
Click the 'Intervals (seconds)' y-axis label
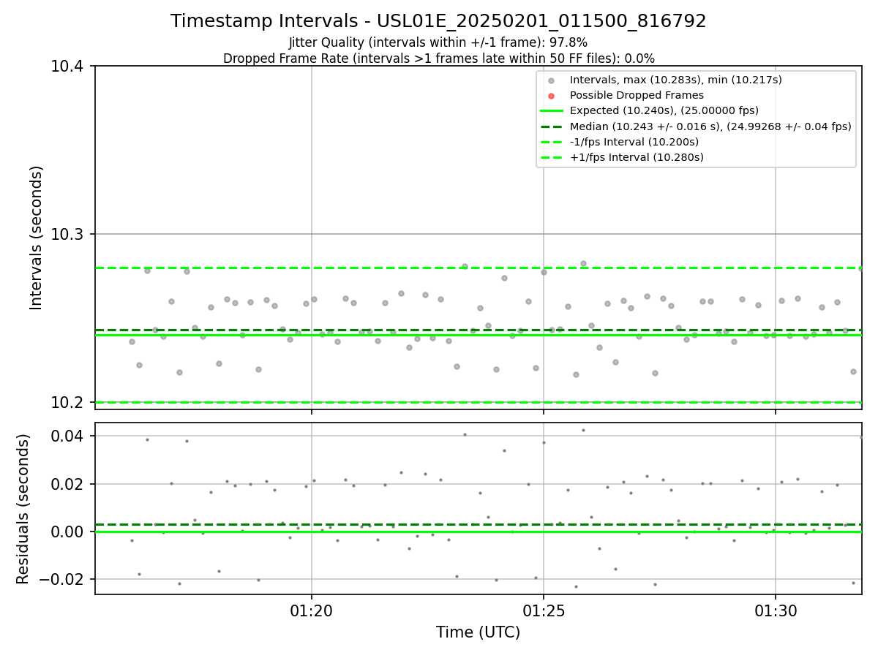(37, 238)
